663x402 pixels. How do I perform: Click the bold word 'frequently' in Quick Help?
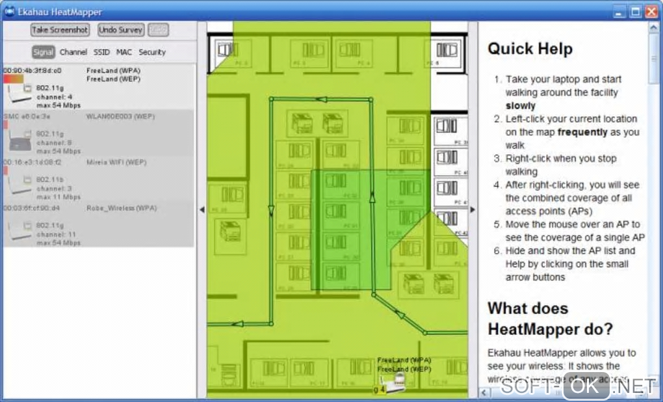tap(582, 132)
